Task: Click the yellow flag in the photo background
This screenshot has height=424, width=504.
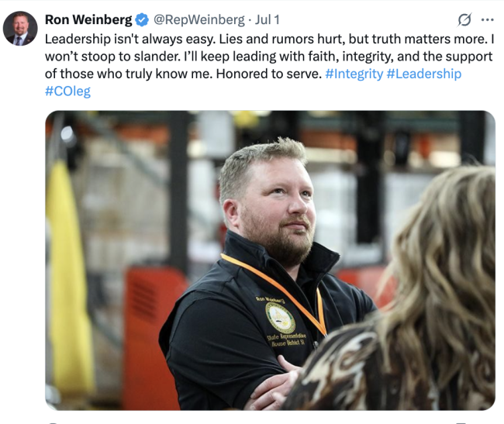Action: click(x=69, y=276)
